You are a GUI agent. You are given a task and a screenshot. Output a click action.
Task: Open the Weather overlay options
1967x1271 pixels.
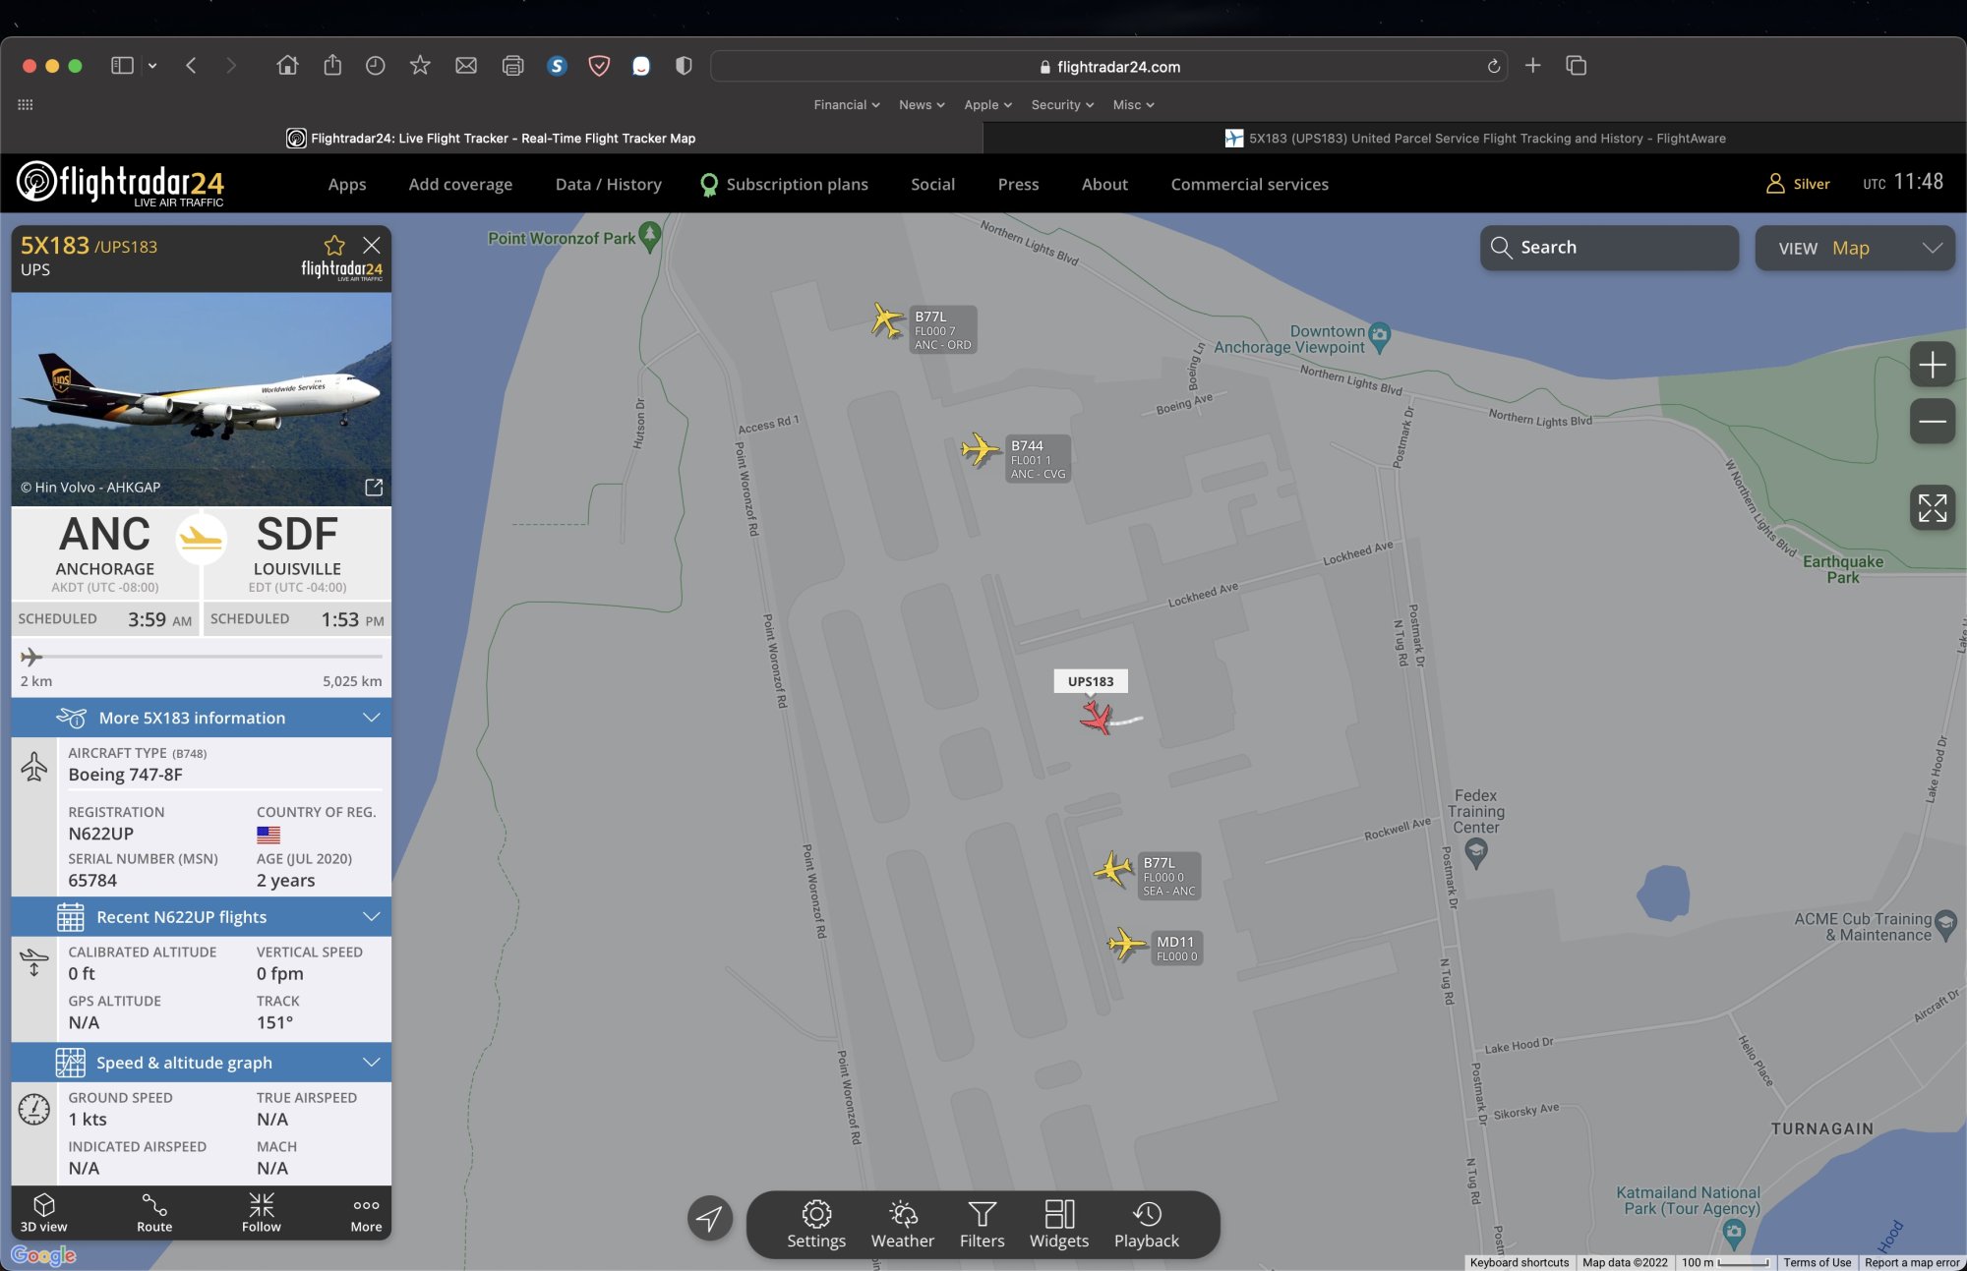(902, 1224)
